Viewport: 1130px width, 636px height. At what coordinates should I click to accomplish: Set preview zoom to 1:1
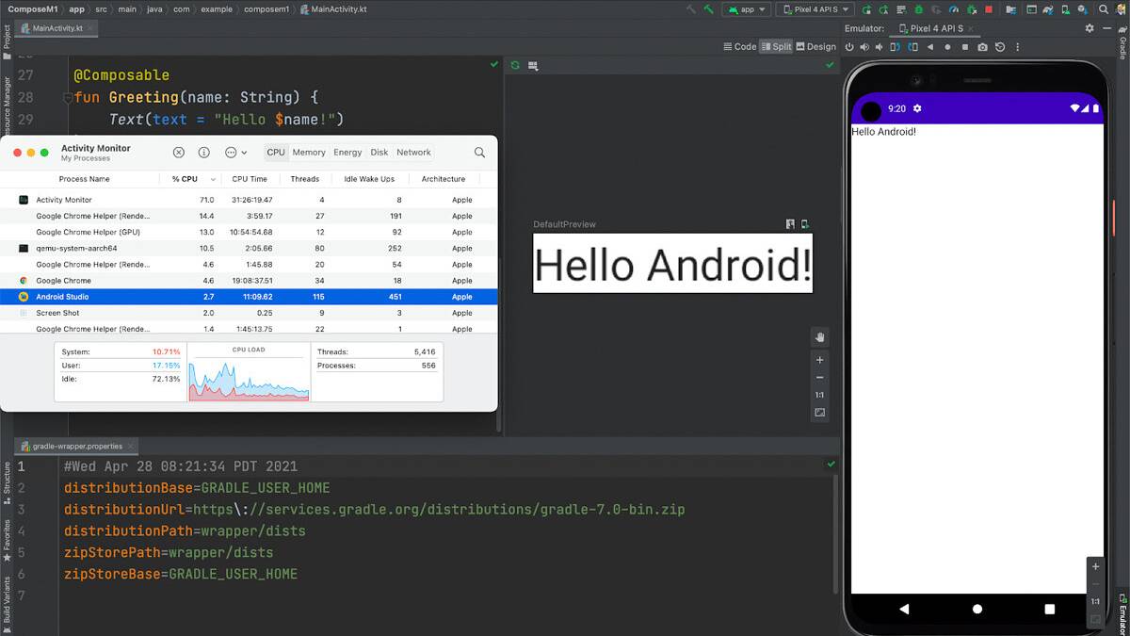(x=819, y=396)
